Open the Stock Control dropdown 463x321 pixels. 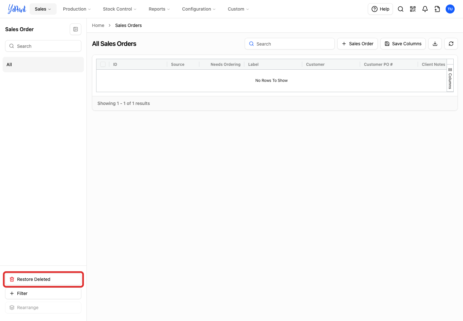pos(120,9)
